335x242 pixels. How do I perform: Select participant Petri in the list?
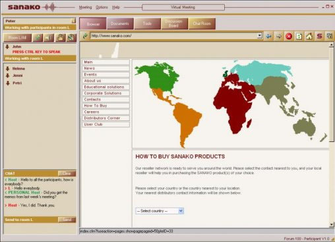17,83
